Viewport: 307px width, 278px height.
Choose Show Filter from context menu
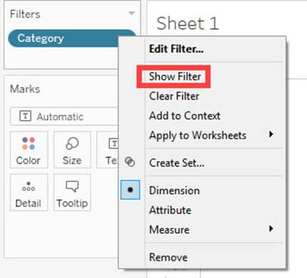175,76
